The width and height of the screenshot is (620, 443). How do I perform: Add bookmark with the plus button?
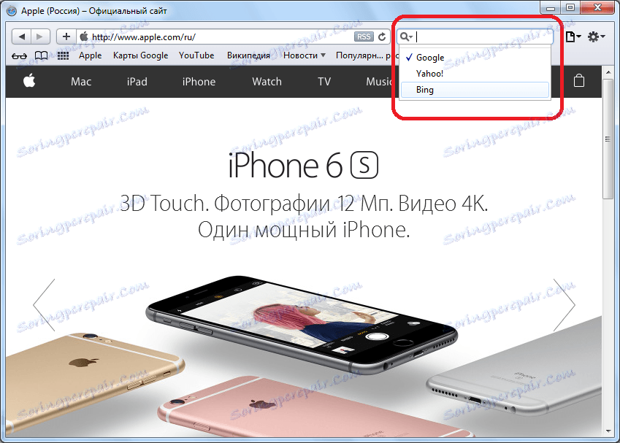click(66, 36)
